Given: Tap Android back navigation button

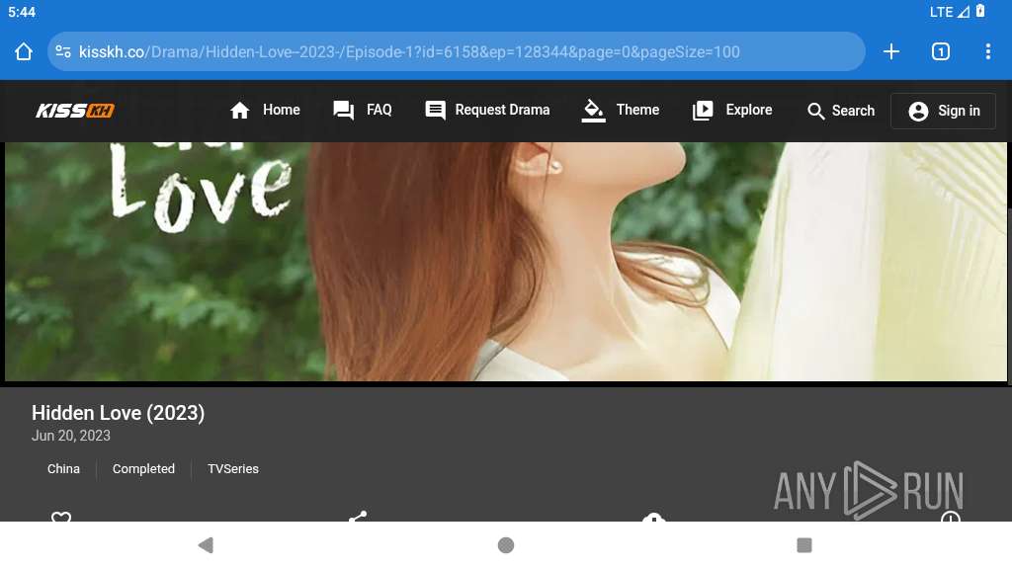Looking at the screenshot, I should [206, 545].
